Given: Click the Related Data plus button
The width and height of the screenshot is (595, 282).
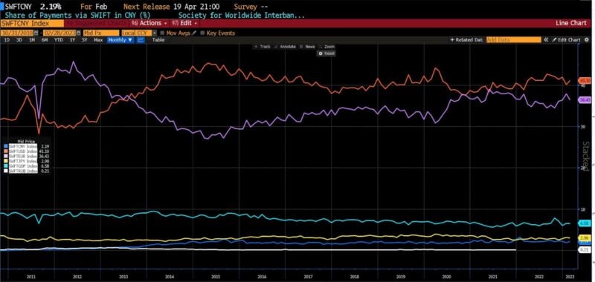Looking at the screenshot, I should pos(466,39).
